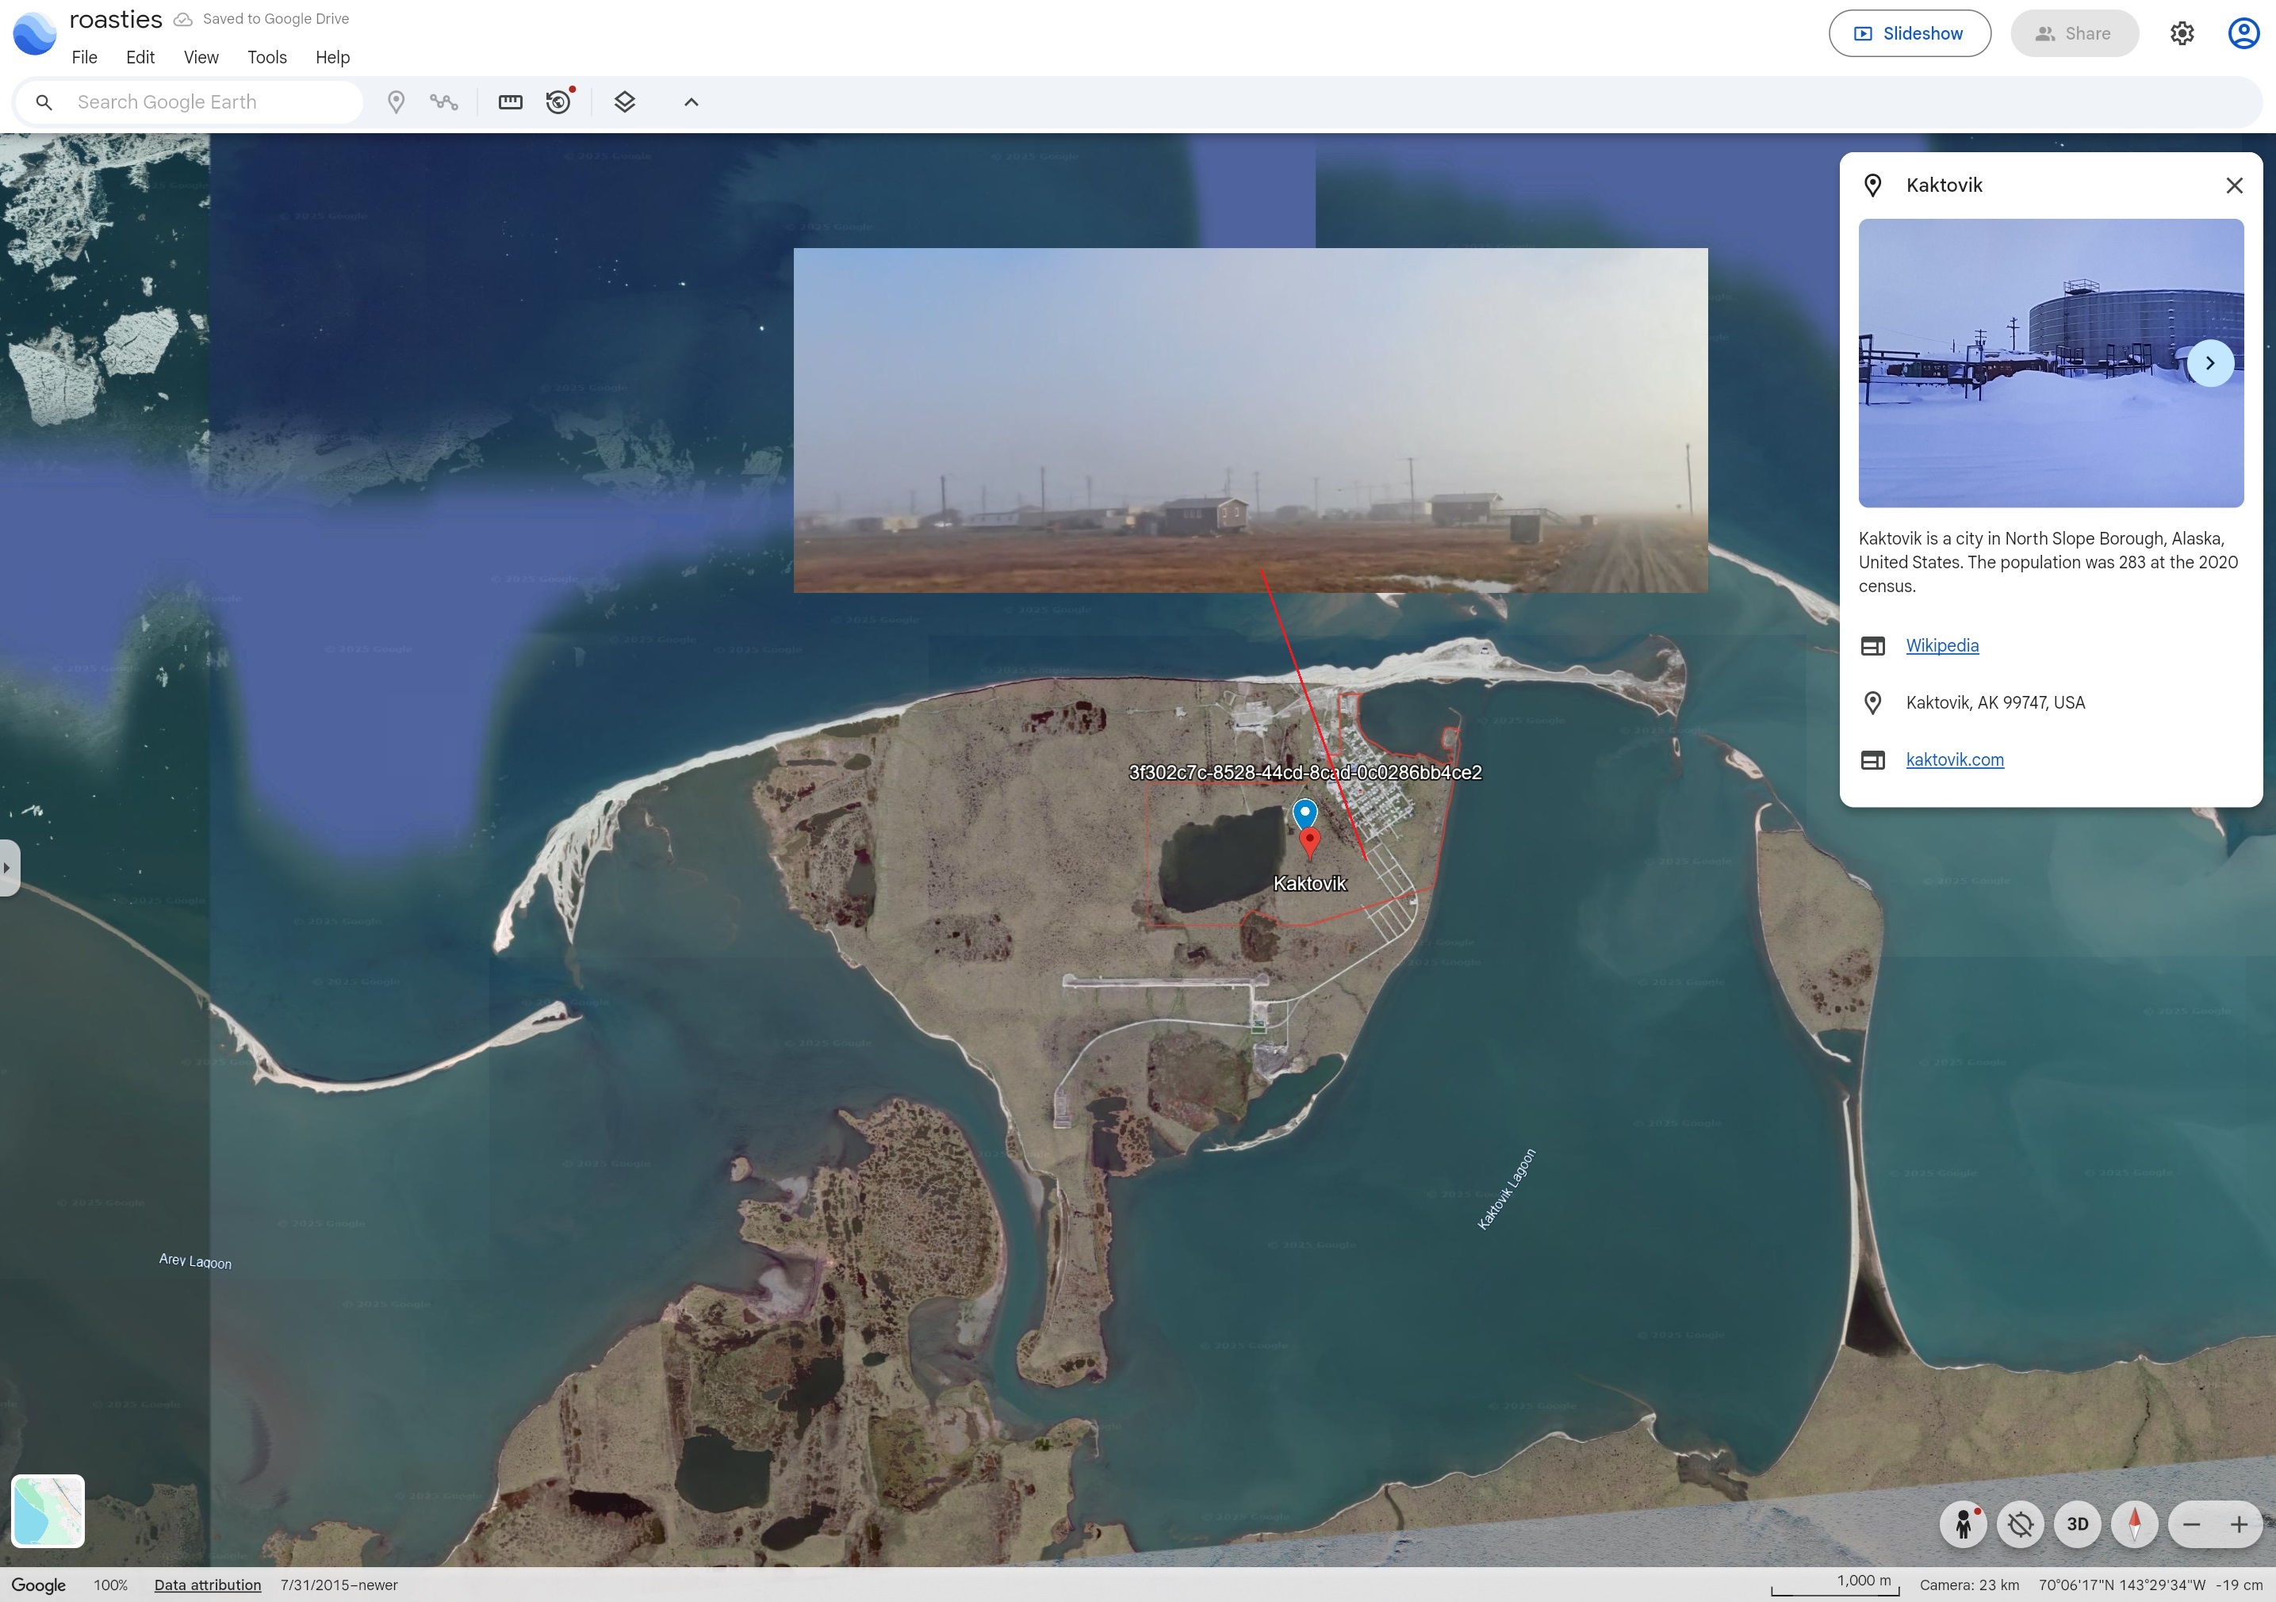Viewport: 2276px width, 1602px height.
Task: Zoom out with the minus button
Action: click(x=2192, y=1525)
